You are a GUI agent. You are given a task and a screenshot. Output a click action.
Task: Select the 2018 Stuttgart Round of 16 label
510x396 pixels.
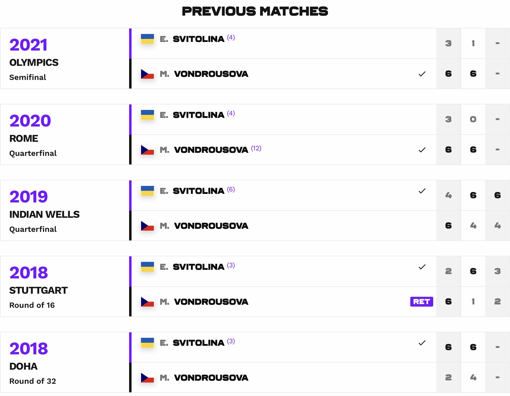[x=32, y=305]
